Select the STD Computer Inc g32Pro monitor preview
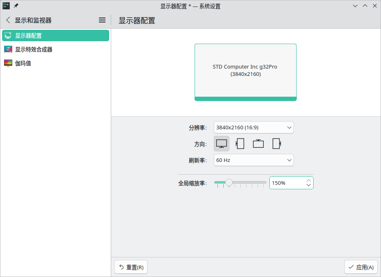 [x=245, y=72]
